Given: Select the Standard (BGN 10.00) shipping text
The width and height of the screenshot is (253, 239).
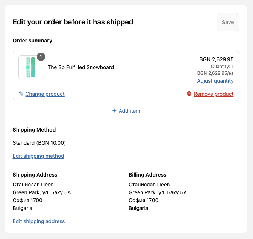Looking at the screenshot, I should [x=39, y=143].
